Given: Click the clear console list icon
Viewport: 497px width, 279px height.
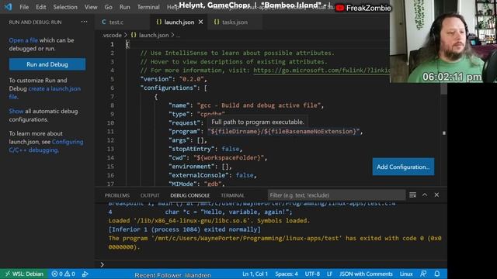Looking at the screenshot, I should pos(412,195).
